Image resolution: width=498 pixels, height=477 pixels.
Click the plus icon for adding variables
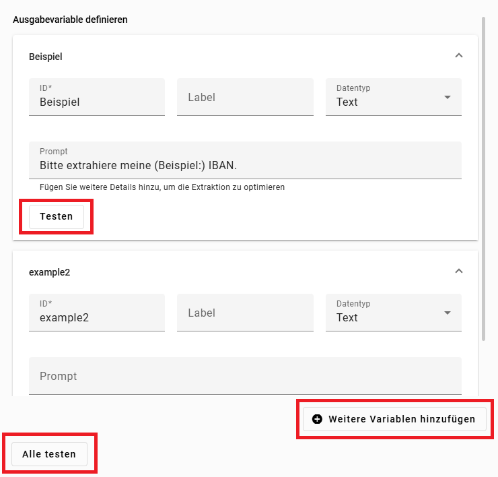coord(318,419)
